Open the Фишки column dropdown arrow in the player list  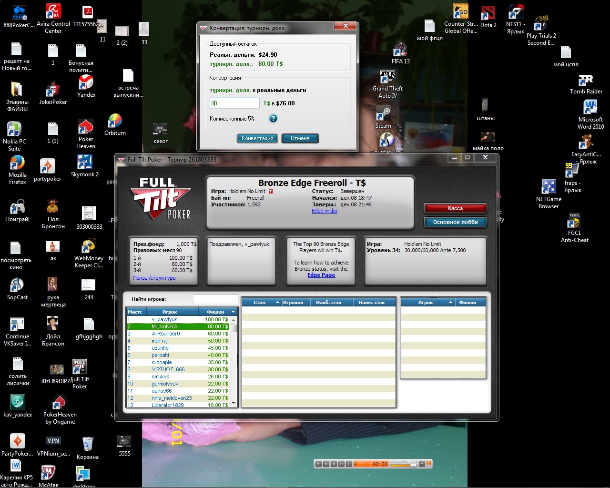coord(233,312)
